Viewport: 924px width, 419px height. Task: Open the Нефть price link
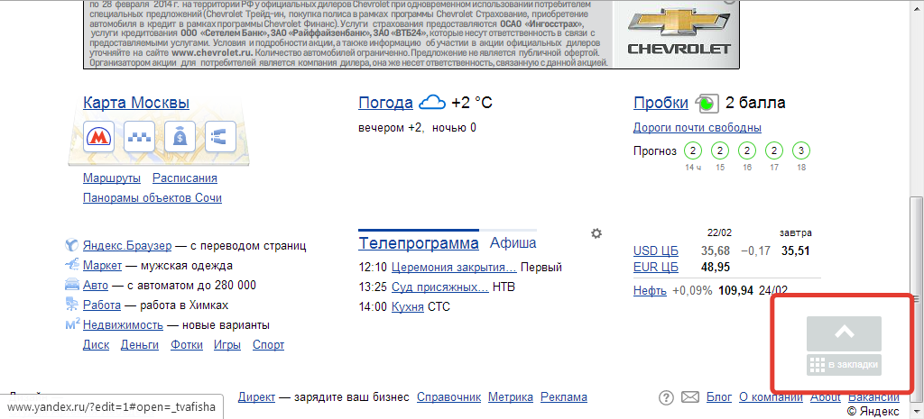(x=650, y=291)
